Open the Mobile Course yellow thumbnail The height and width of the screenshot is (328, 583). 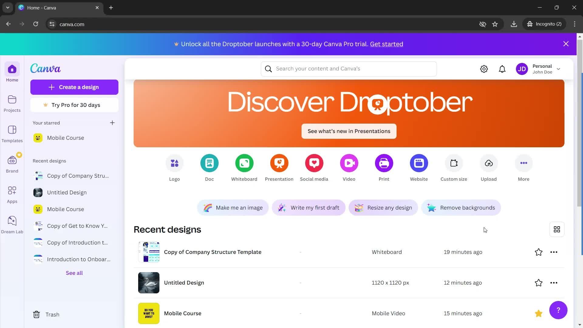tap(149, 313)
